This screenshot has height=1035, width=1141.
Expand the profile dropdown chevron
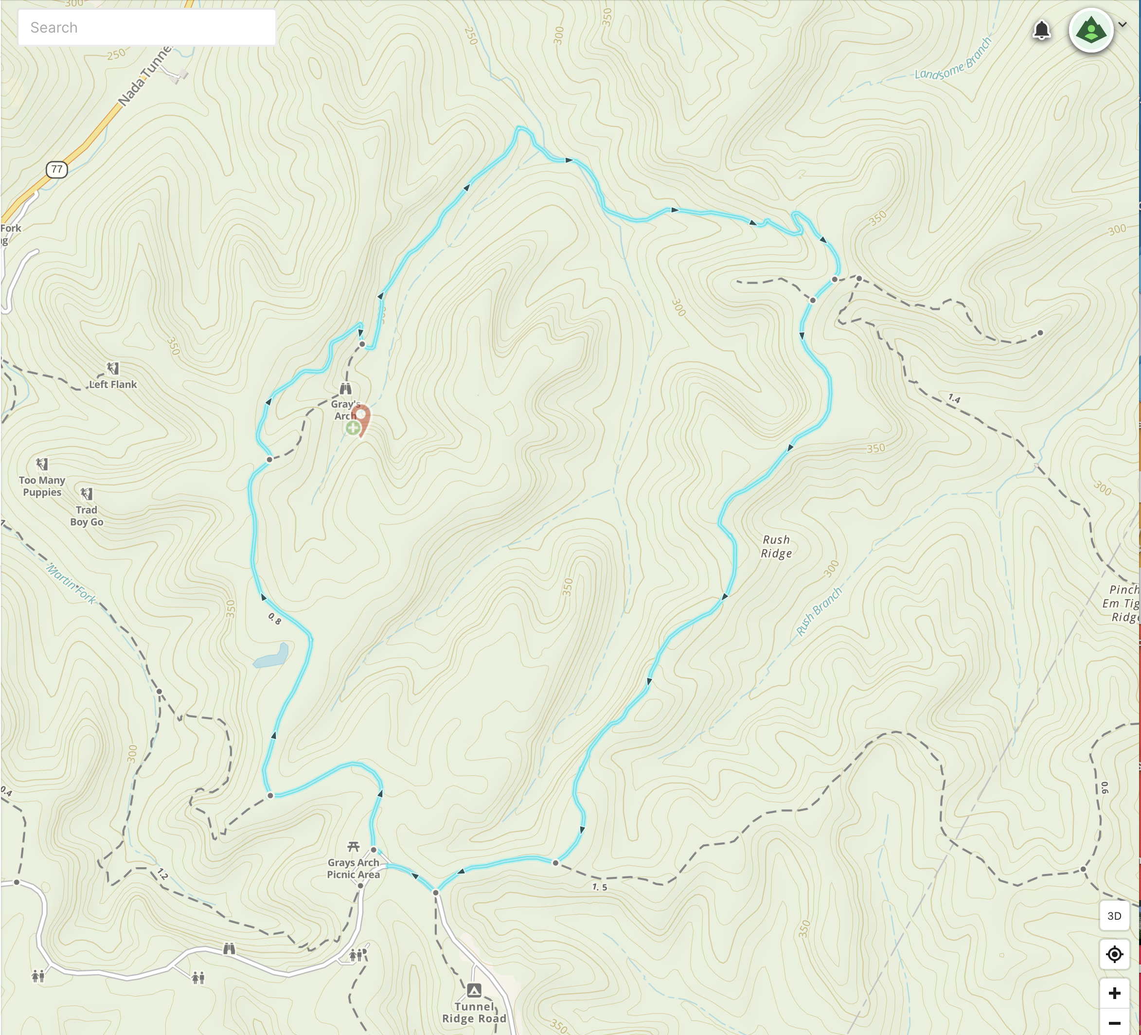[x=1123, y=24]
